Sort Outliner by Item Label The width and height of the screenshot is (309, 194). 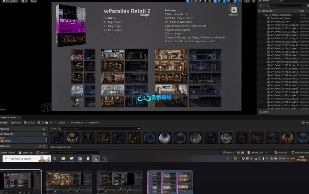[268, 11]
